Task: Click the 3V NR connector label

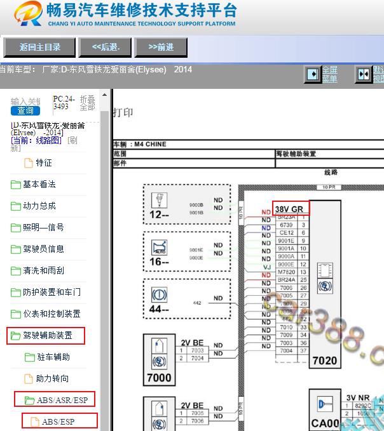Action: (x=358, y=398)
